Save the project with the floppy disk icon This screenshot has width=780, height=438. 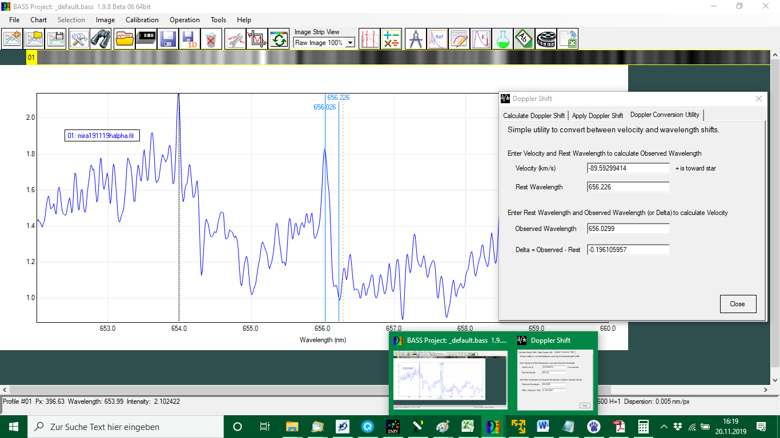168,39
